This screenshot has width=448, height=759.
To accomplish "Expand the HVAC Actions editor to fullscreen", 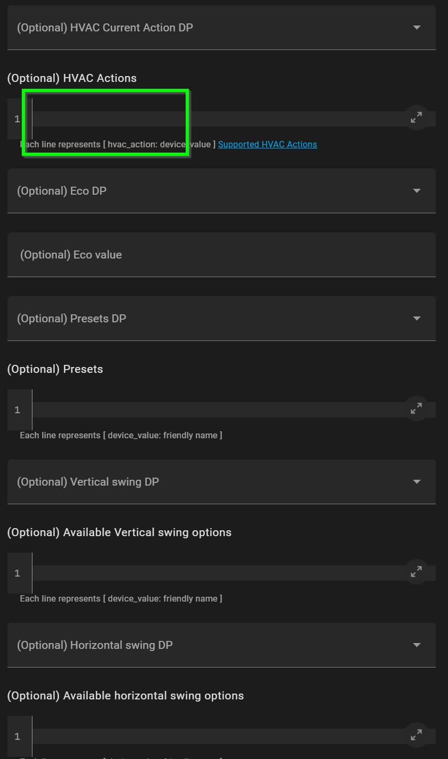I will pos(416,118).
